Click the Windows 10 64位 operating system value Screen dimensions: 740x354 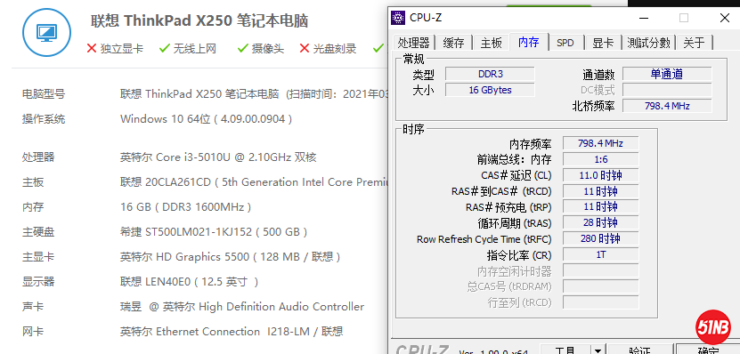pyautogui.click(x=207, y=119)
